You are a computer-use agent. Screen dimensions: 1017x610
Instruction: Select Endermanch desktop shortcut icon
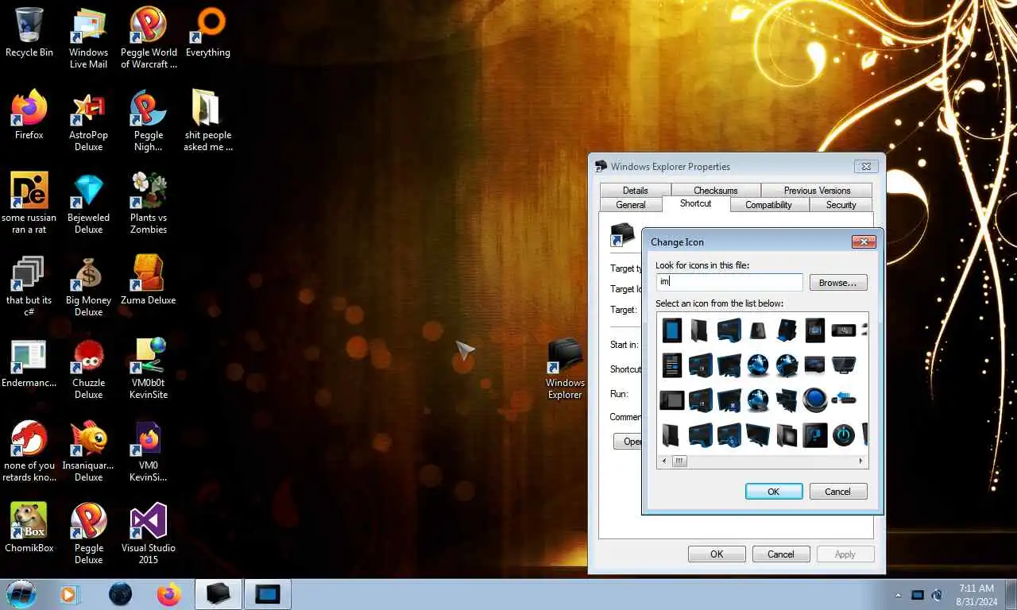29,364
